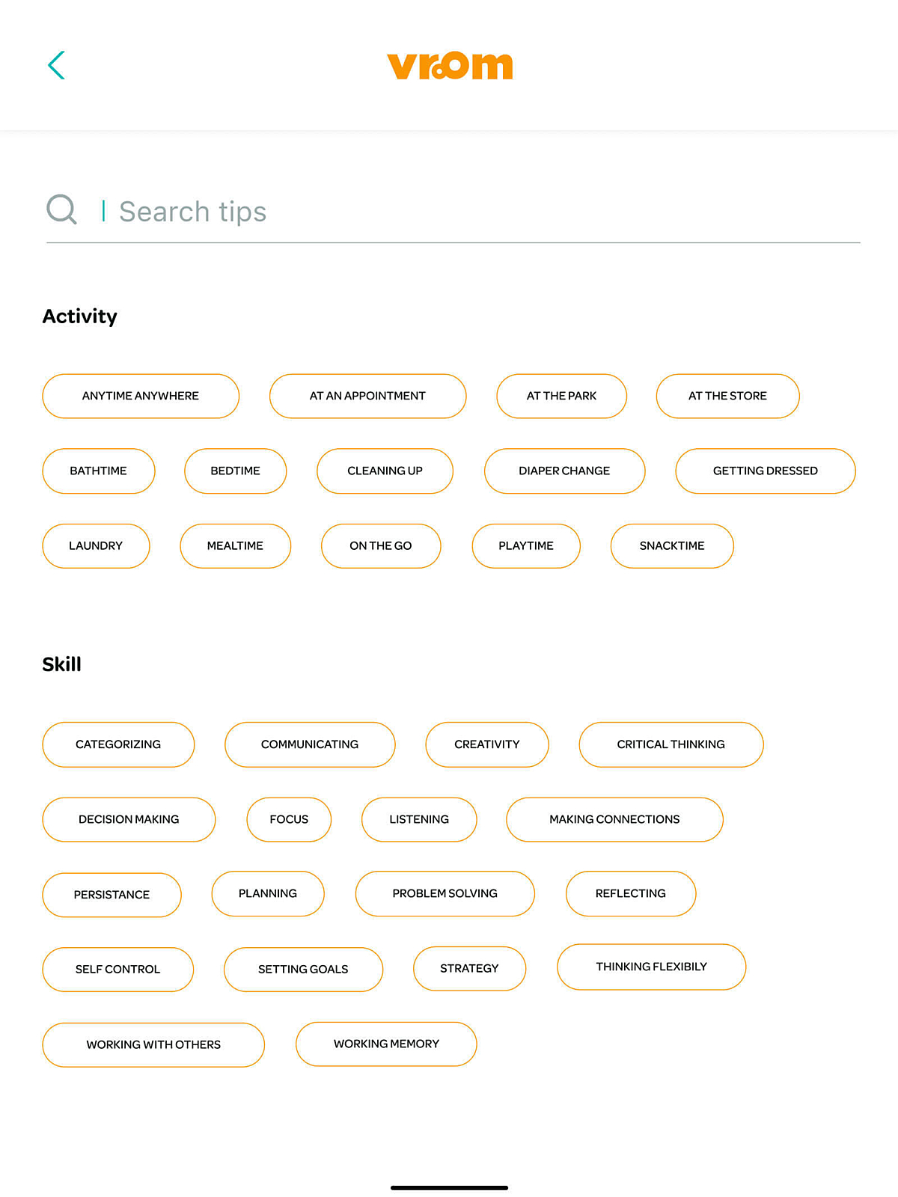
Task: Choose the Categorizing skill tag
Action: click(x=118, y=744)
